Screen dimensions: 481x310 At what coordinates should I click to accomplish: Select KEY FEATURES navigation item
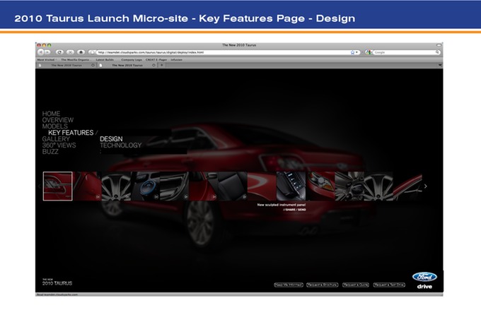[x=71, y=133]
